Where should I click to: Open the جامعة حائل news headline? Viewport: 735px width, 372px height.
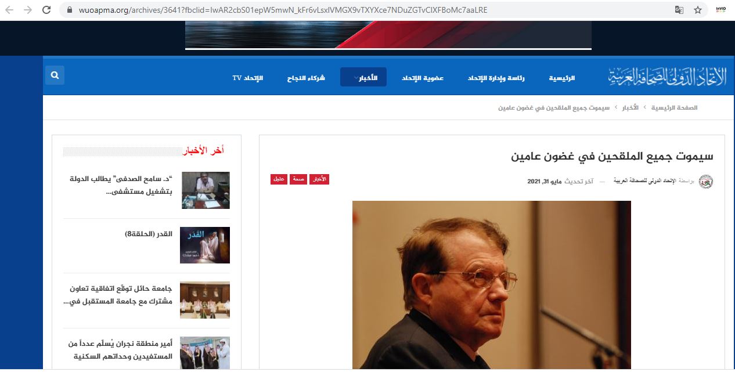pos(118,295)
